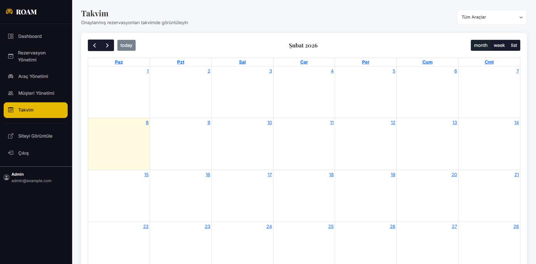Click the Rezervasyon Yönetimi calendar-check icon

pyautogui.click(x=11, y=56)
